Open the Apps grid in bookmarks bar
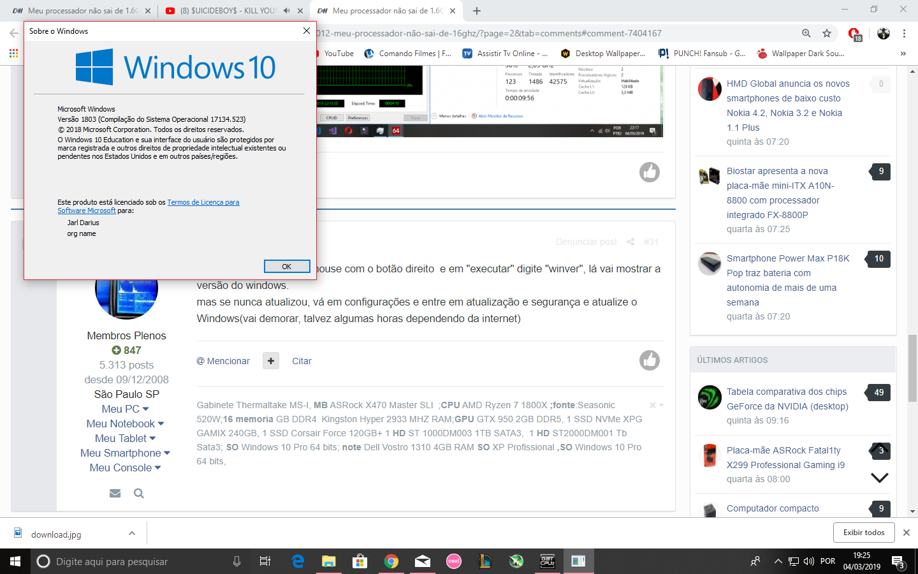 [x=13, y=54]
